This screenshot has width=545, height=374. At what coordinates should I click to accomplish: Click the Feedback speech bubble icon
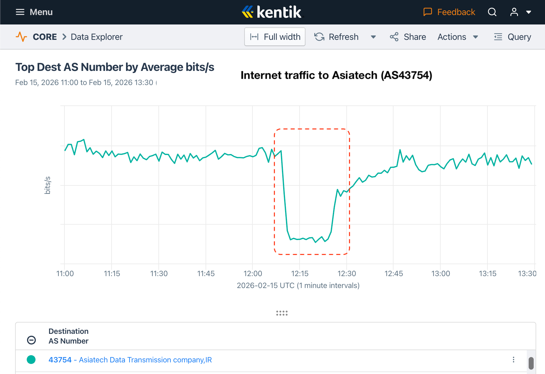pos(427,12)
